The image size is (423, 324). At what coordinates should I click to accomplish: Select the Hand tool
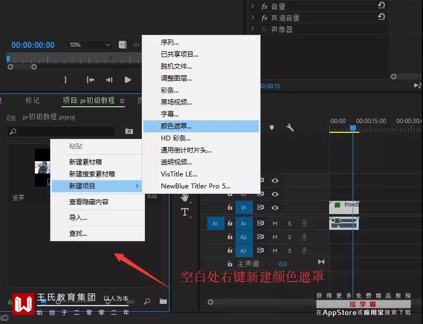185,197
